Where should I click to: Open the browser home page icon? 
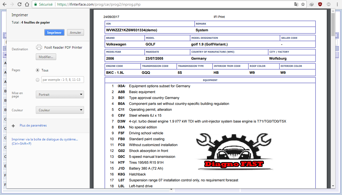(x=27, y=4)
